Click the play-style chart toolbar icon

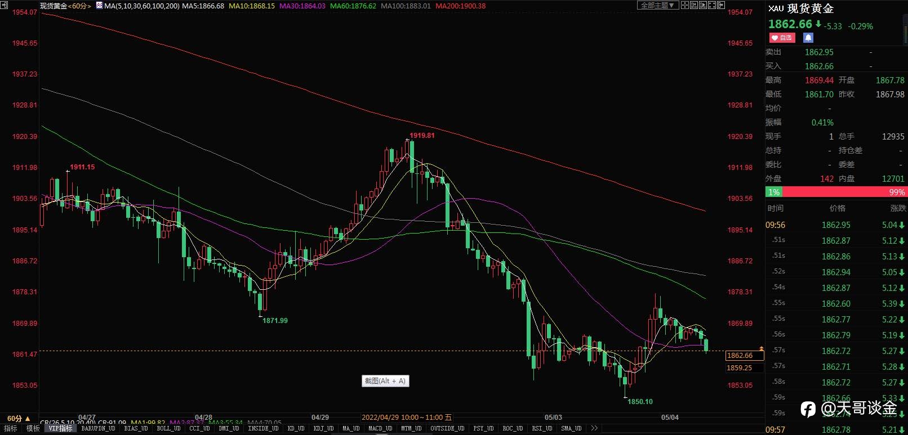[x=703, y=5]
